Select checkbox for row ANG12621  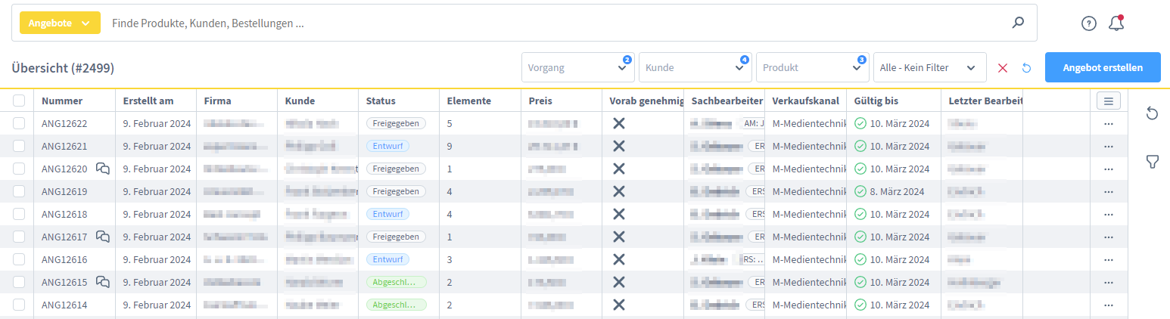(19, 146)
